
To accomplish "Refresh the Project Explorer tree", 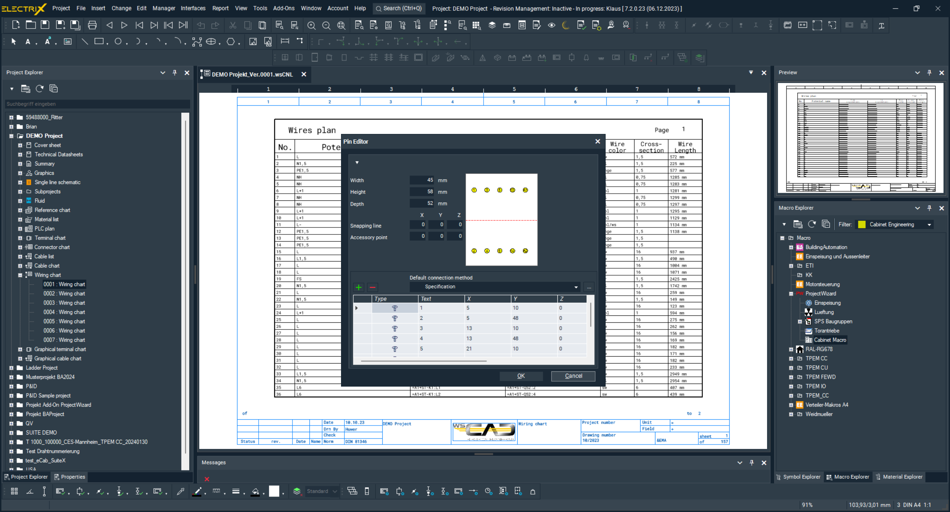I will pos(39,89).
